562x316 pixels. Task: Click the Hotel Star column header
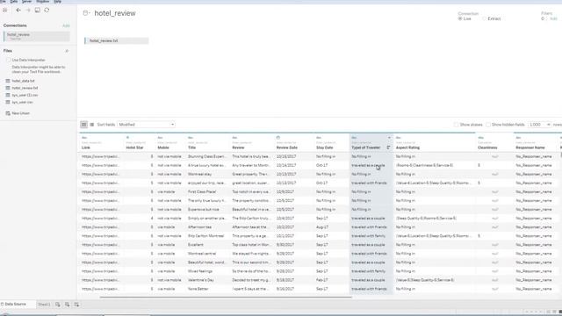134,147
